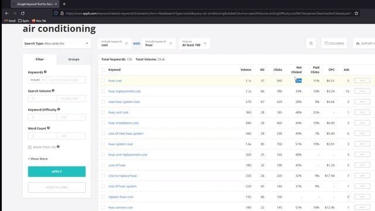Open the Keyword Difficulty help icon
This screenshot has height=211, width=375.
pyautogui.click(x=59, y=109)
